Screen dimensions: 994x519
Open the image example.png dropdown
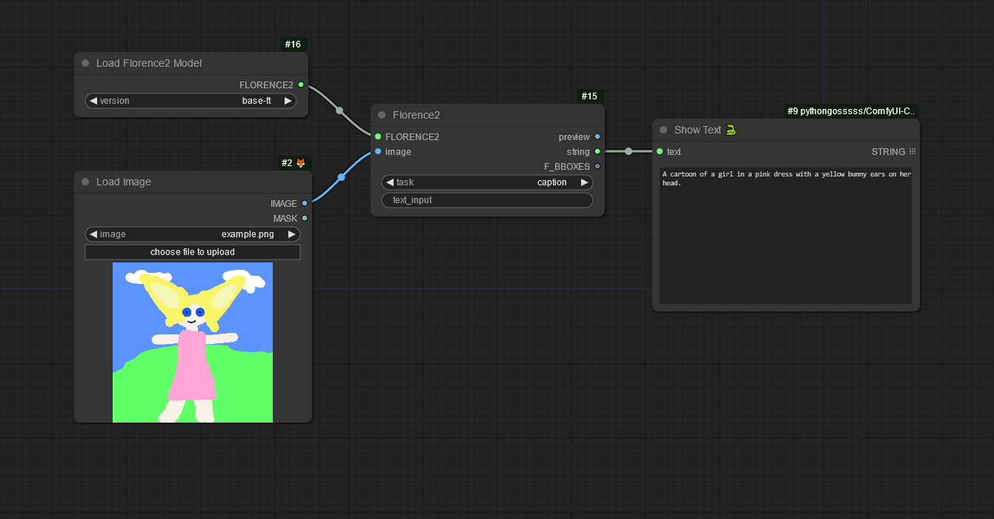193,234
